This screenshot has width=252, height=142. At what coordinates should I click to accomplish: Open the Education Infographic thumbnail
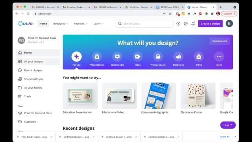pyautogui.click(x=159, y=96)
